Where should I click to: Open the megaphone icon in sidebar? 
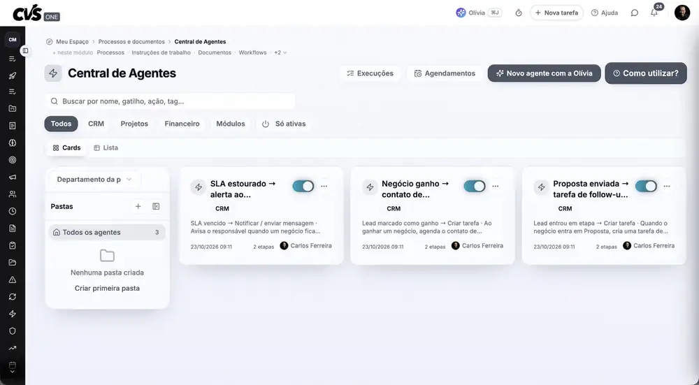[x=13, y=177]
